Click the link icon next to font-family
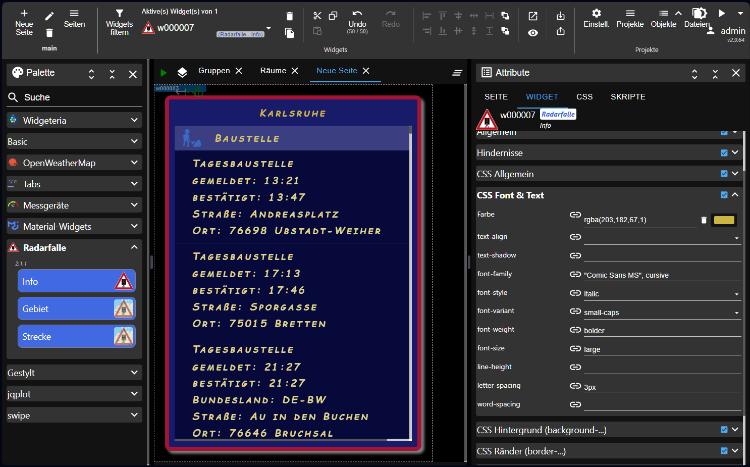This screenshot has height=467, width=750. point(575,275)
